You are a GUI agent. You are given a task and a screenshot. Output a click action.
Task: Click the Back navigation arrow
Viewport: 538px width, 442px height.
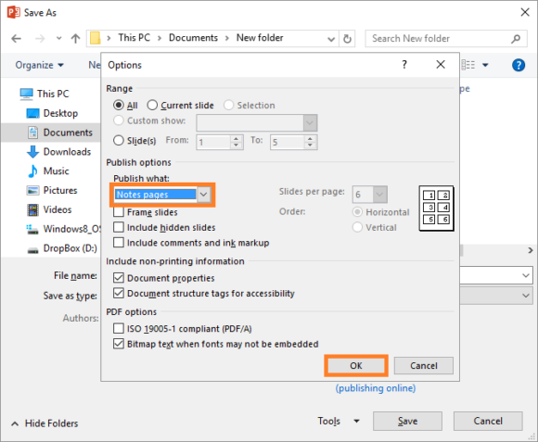tap(16, 38)
